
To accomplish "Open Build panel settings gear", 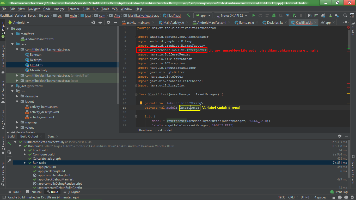I will [x=340, y=136].
